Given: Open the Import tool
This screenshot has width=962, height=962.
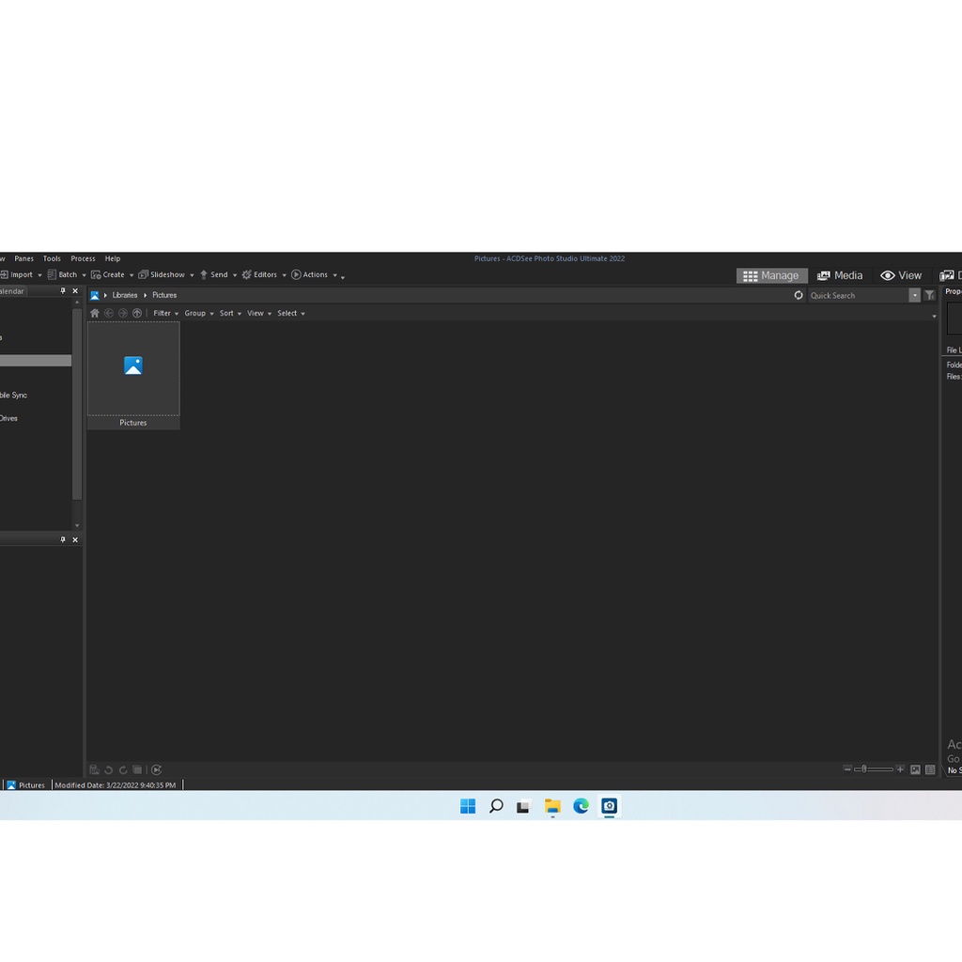Looking at the screenshot, I should click(x=19, y=274).
